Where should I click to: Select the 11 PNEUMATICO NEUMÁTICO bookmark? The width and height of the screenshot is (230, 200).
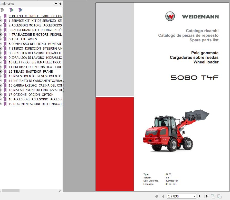[x=35, y=67]
